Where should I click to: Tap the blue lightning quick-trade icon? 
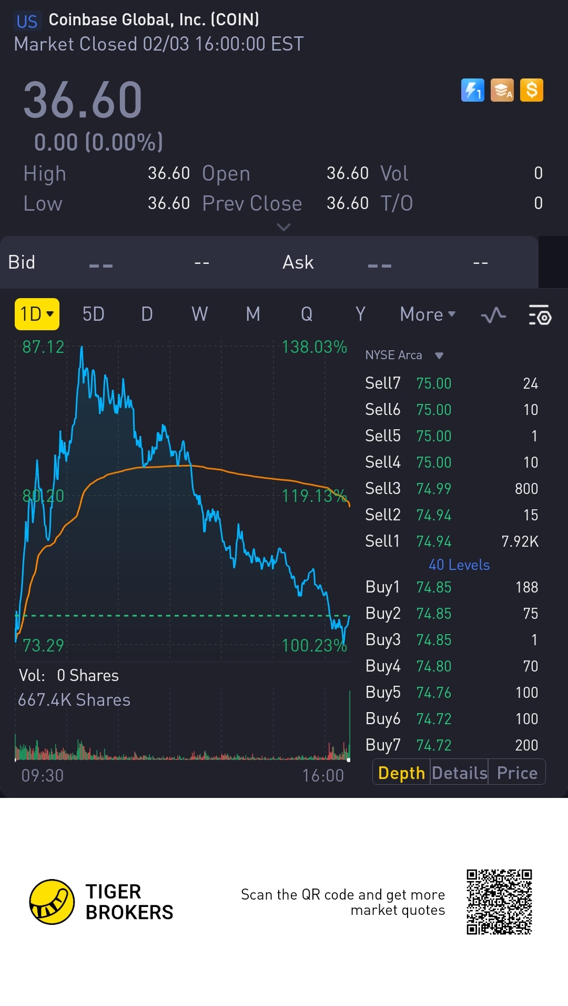[472, 90]
